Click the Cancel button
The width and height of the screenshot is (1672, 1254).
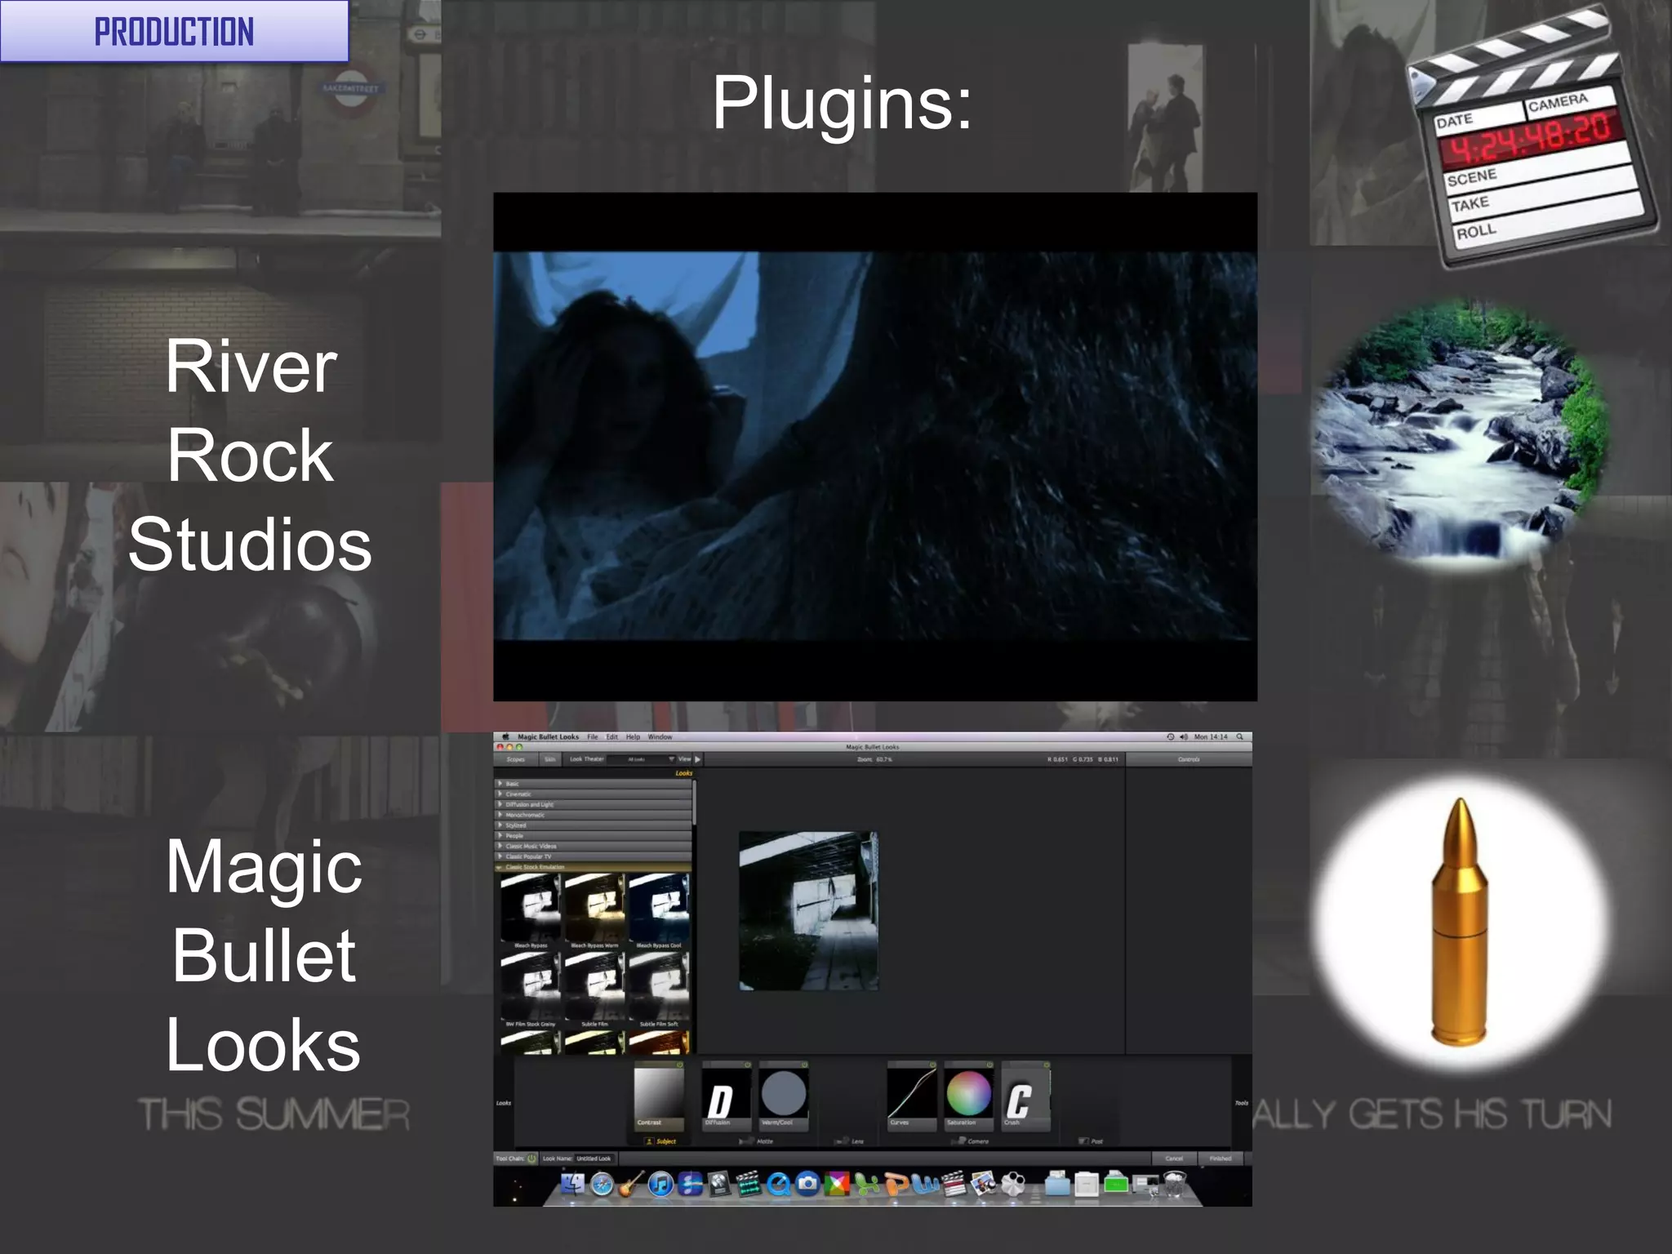(x=1174, y=1158)
